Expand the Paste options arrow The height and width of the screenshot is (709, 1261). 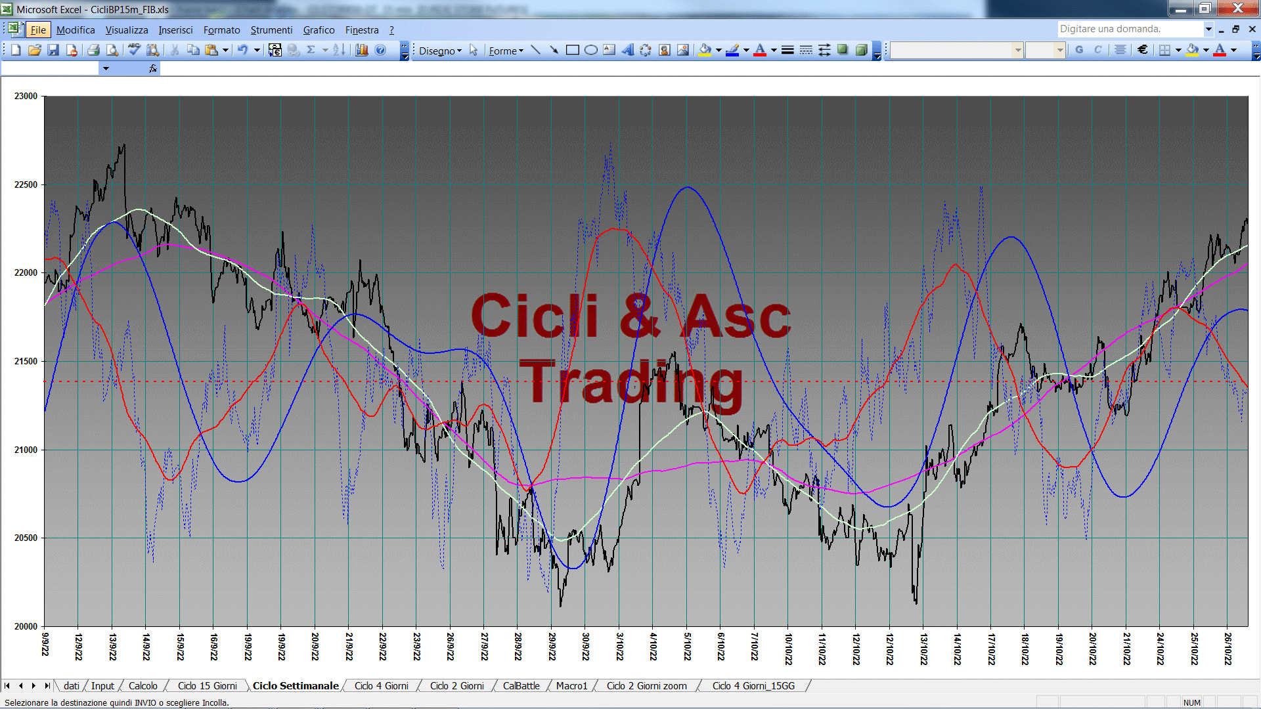pos(225,50)
